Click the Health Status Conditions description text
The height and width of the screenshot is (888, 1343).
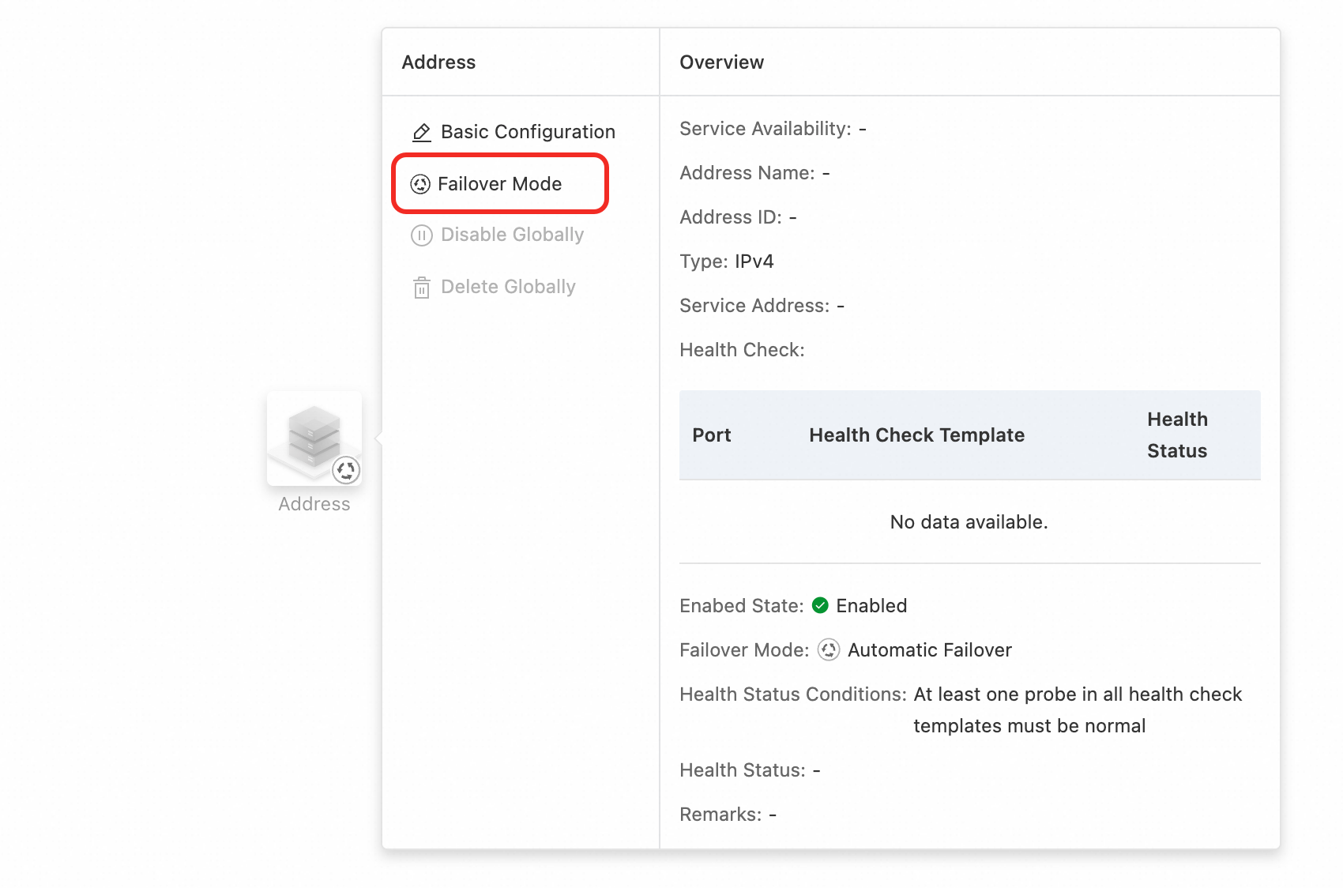1078,710
